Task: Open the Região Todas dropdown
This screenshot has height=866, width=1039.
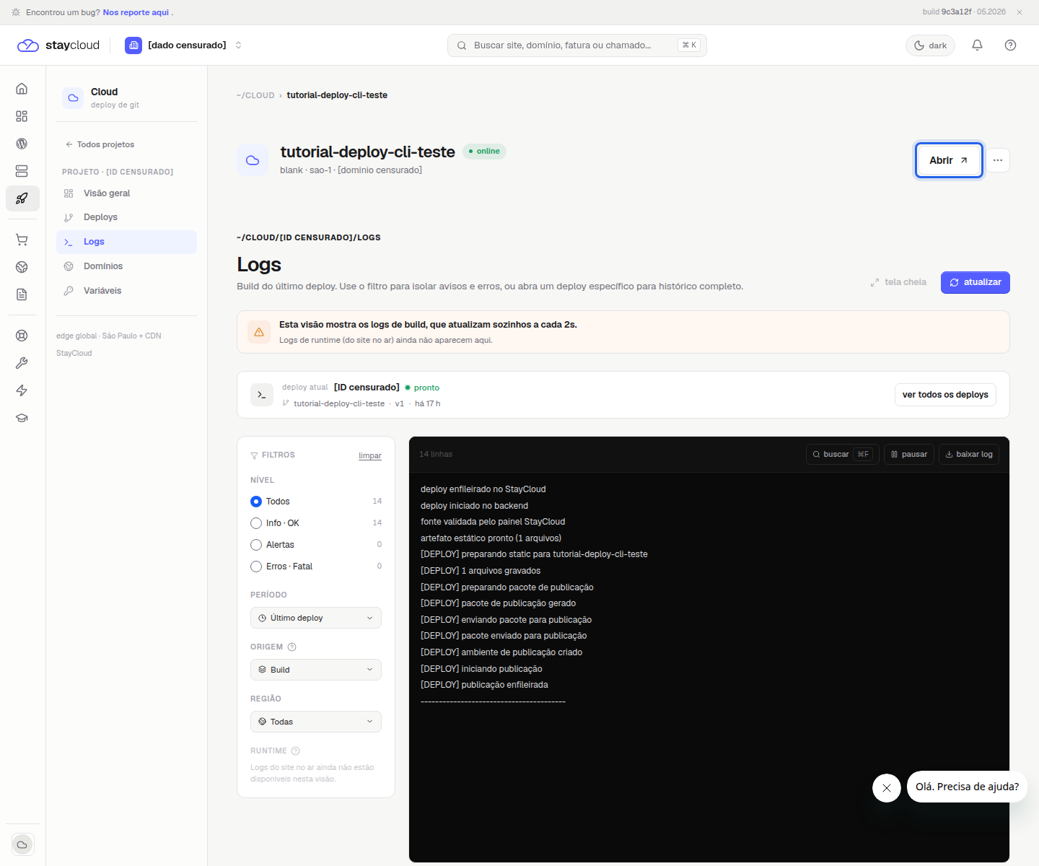Action: tap(316, 722)
